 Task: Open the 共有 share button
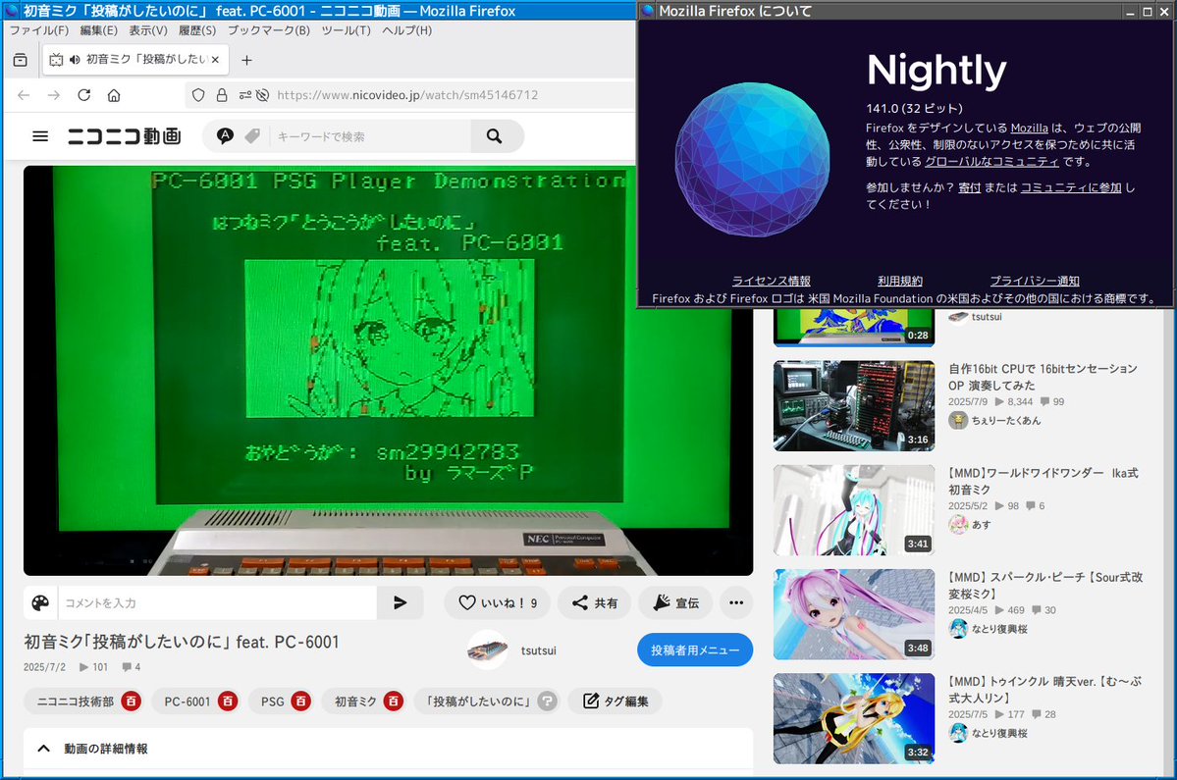click(x=595, y=603)
